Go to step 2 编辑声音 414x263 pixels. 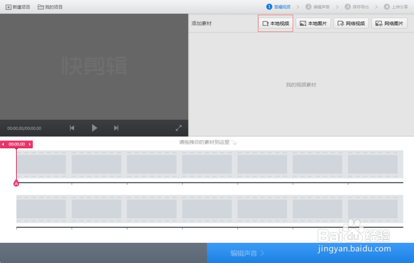tap(318, 7)
